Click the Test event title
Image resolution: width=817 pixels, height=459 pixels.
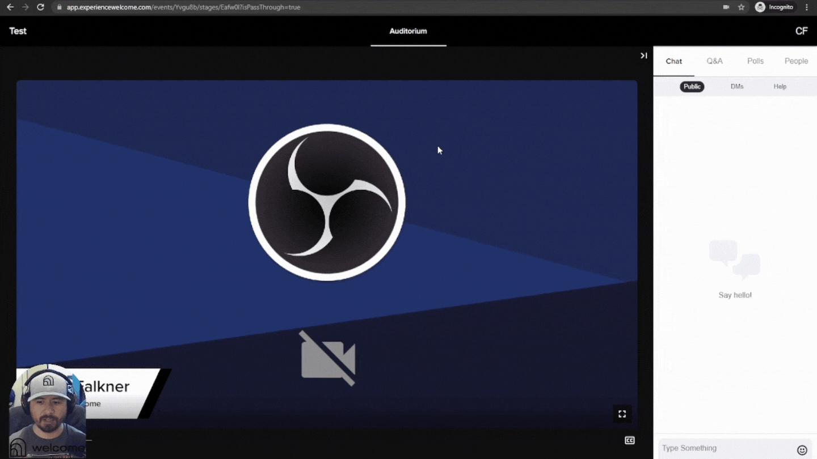coord(18,31)
